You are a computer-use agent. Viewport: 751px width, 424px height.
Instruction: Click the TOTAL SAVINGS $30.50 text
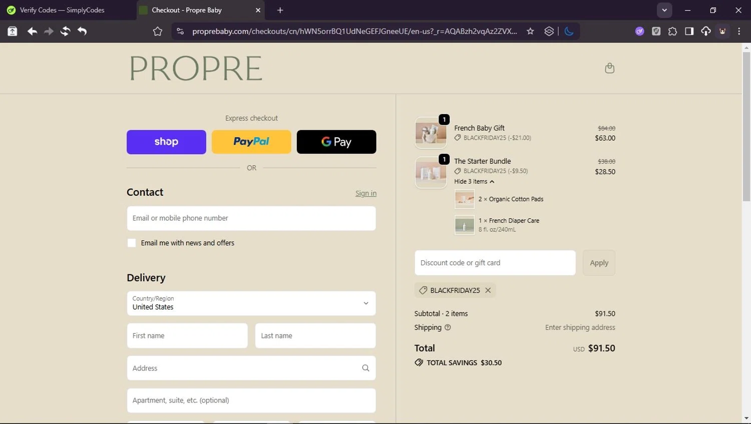(464, 362)
